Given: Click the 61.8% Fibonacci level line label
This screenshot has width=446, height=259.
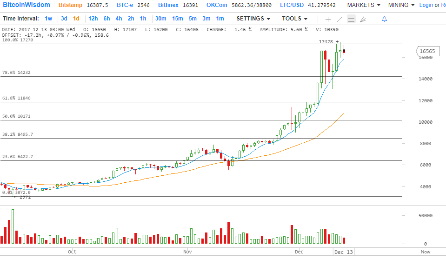Looking at the screenshot, I should pos(17,98).
